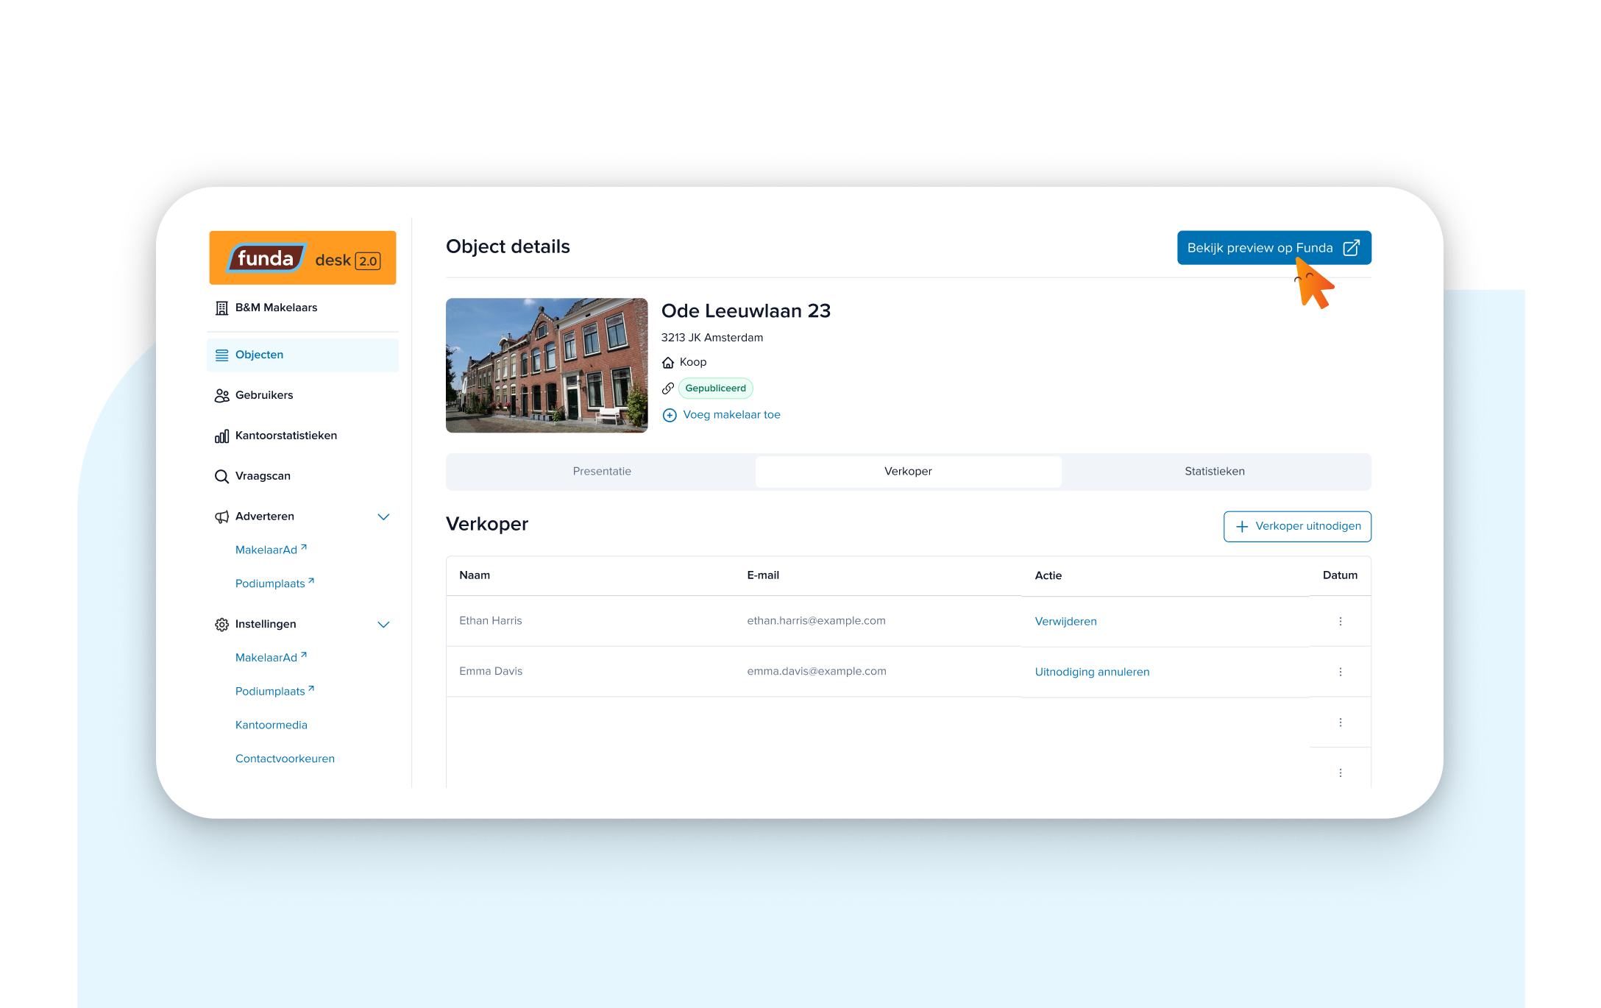Switch to the Statistieken tab
Screen dimensions: 1601x1008
(1214, 472)
